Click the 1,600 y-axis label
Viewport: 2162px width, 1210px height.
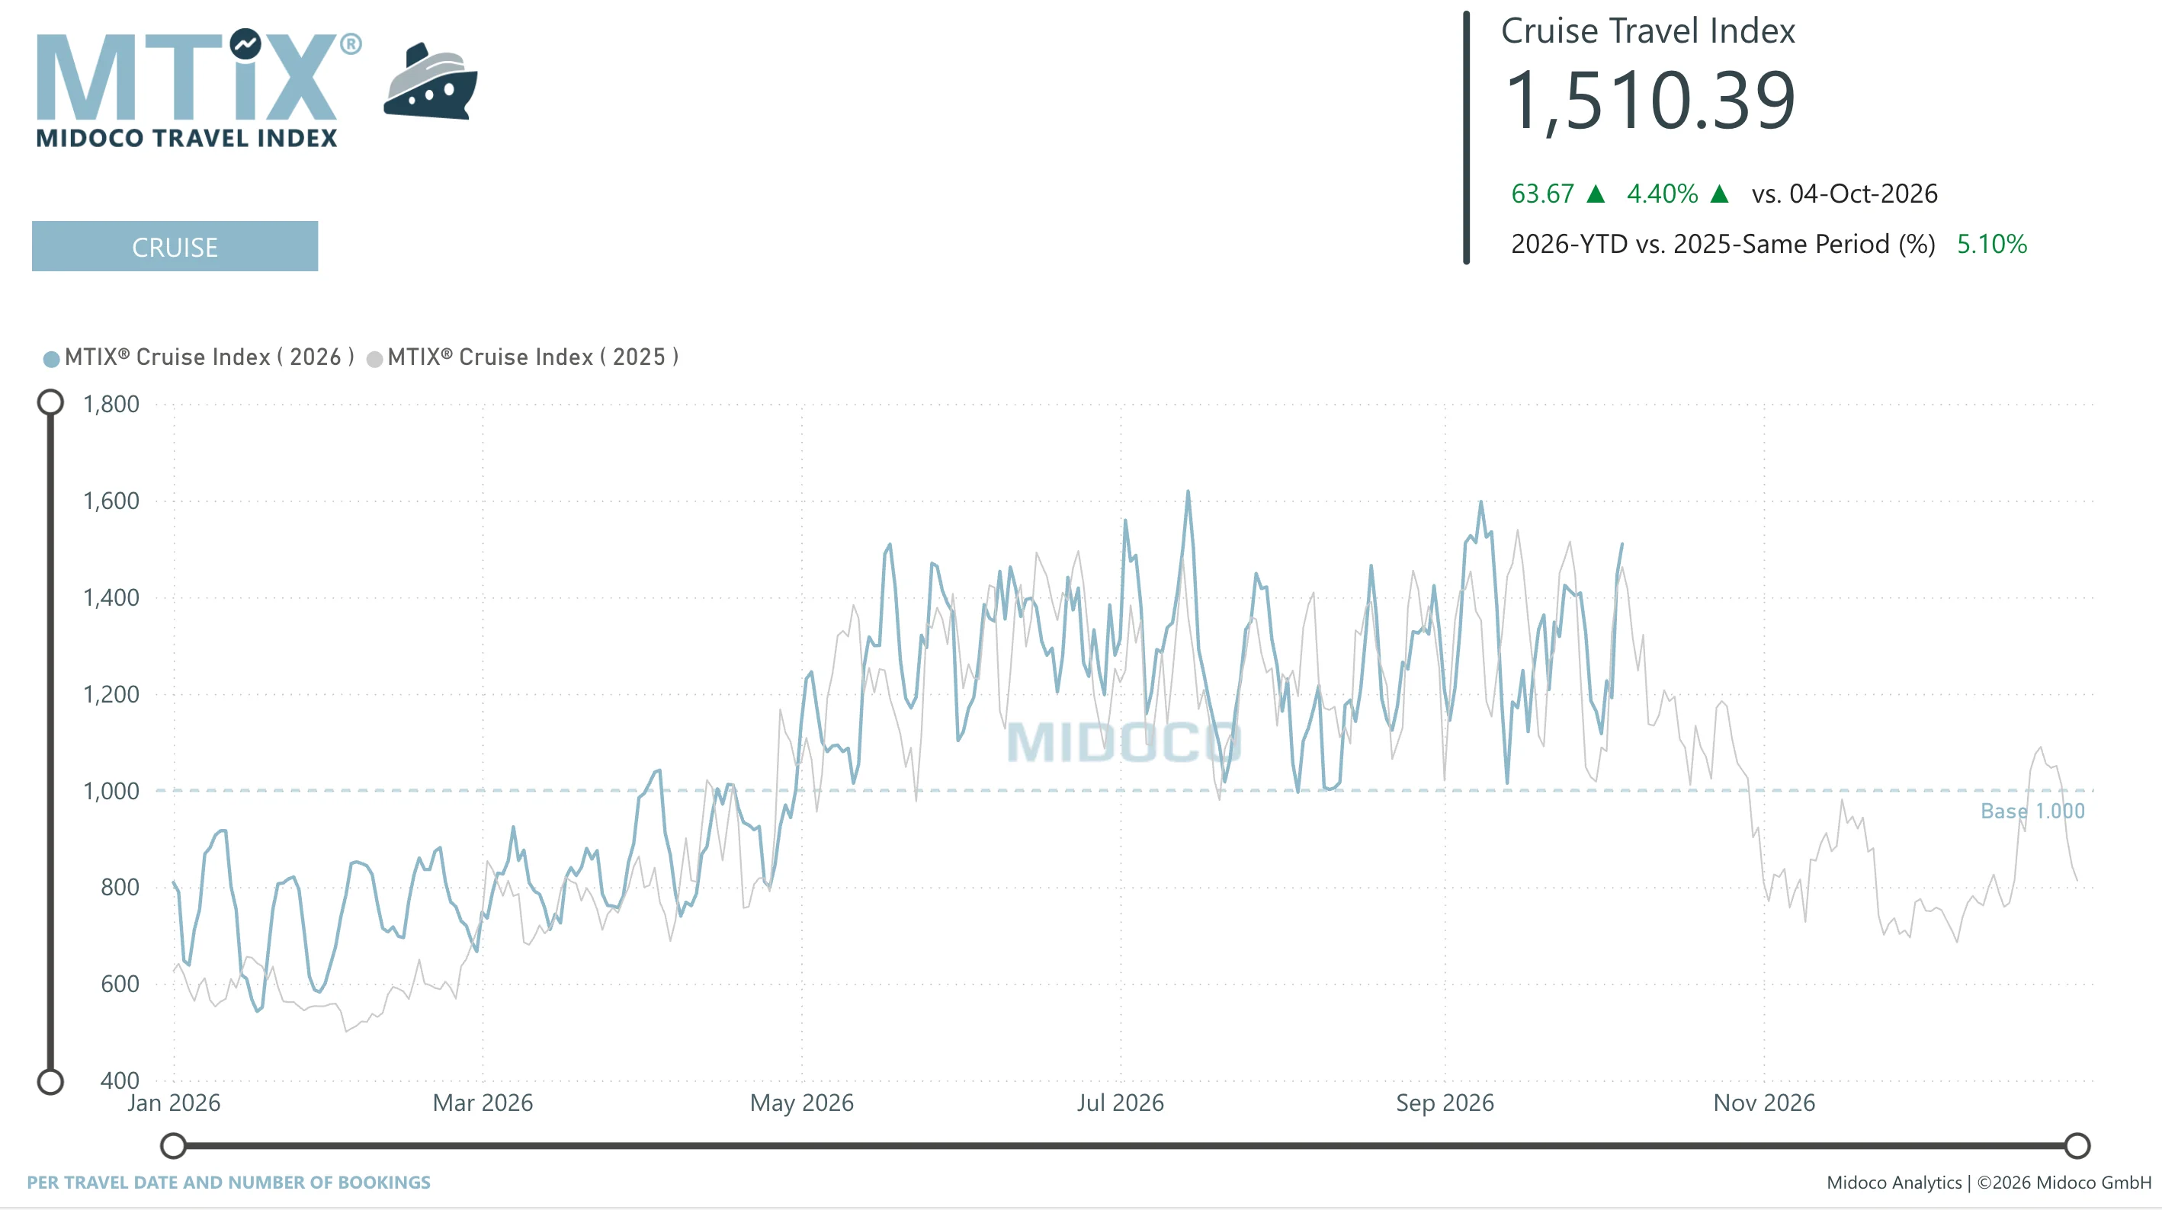point(111,501)
